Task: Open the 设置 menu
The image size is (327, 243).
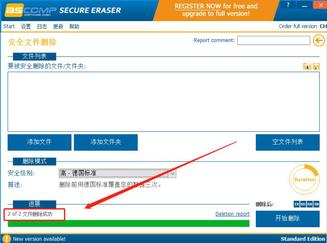Action: [x=26, y=26]
